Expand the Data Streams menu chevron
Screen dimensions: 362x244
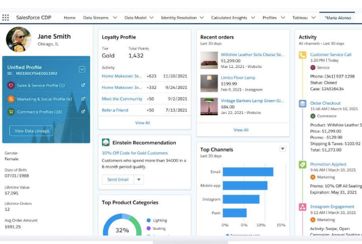(115, 18)
